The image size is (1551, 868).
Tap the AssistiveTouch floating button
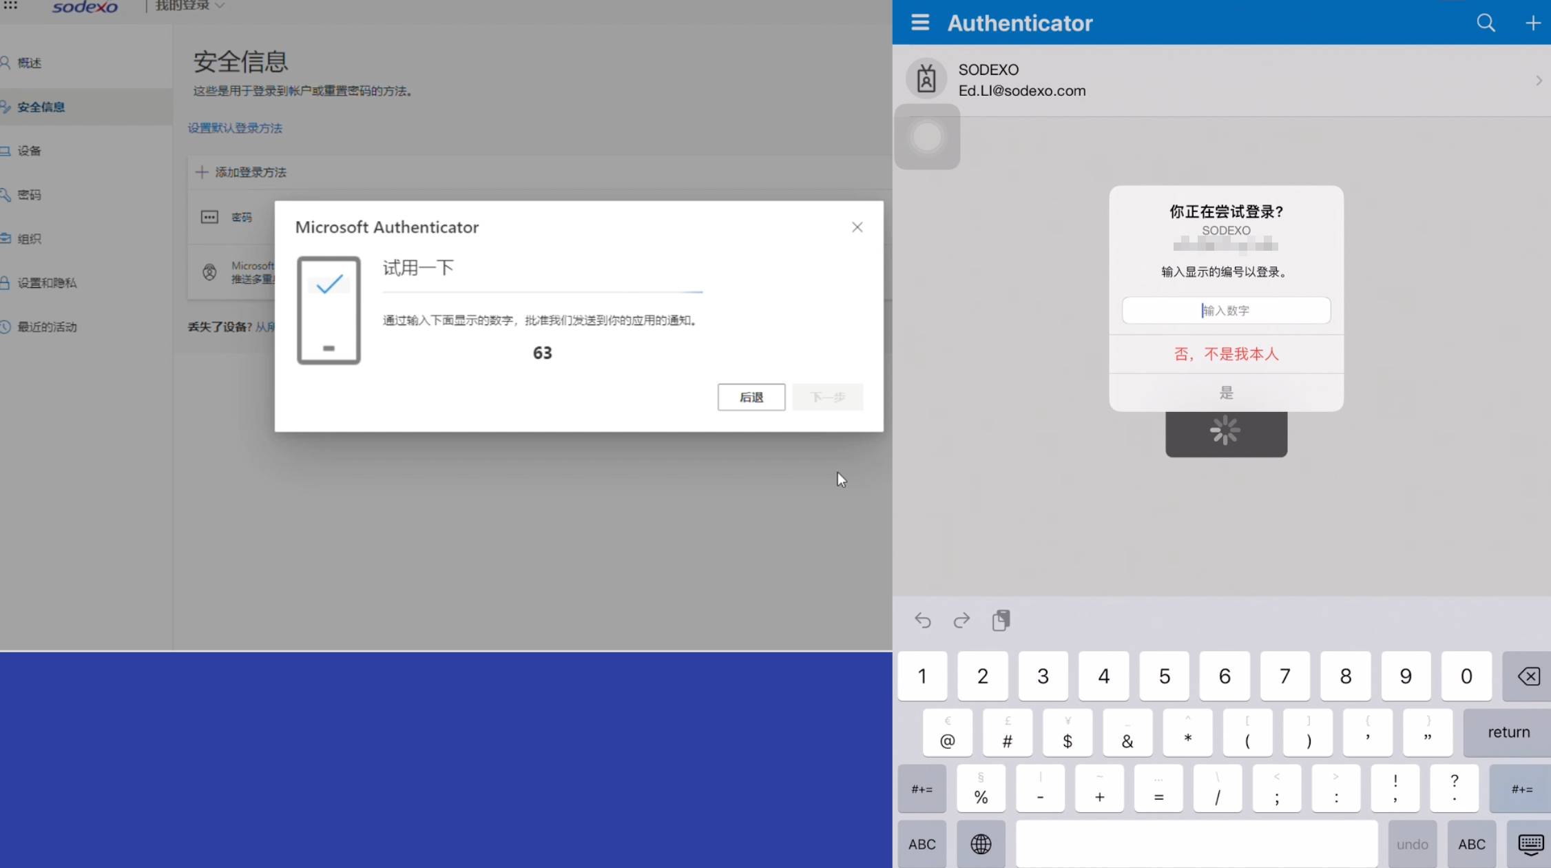click(927, 136)
